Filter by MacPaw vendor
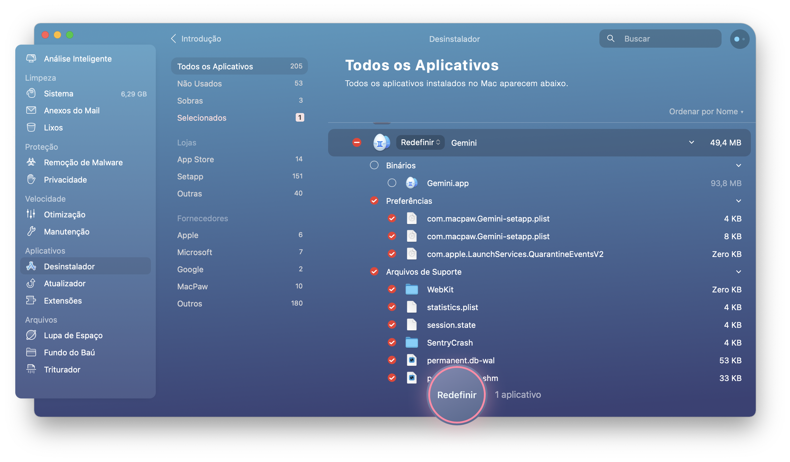This screenshot has height=462, width=790. tap(239, 286)
